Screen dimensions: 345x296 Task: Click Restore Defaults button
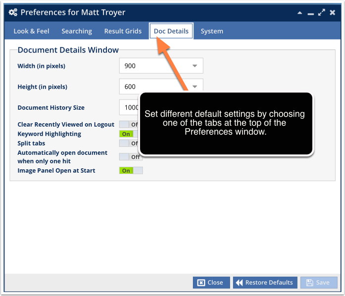(265, 283)
